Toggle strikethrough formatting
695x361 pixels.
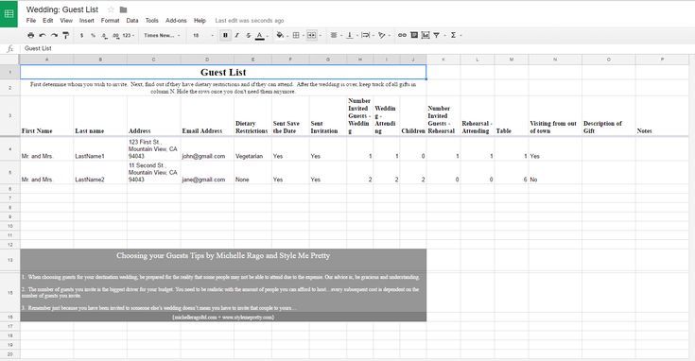(x=248, y=35)
